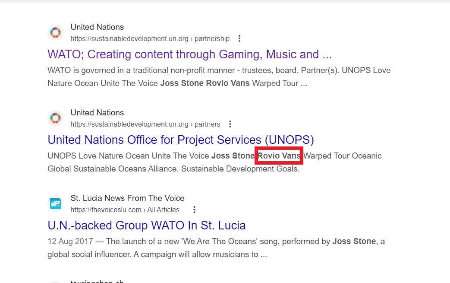Image resolution: width=450 pixels, height=283 pixels.
Task: Open the three-dot menu beside the partners URL
Action: click(230, 124)
